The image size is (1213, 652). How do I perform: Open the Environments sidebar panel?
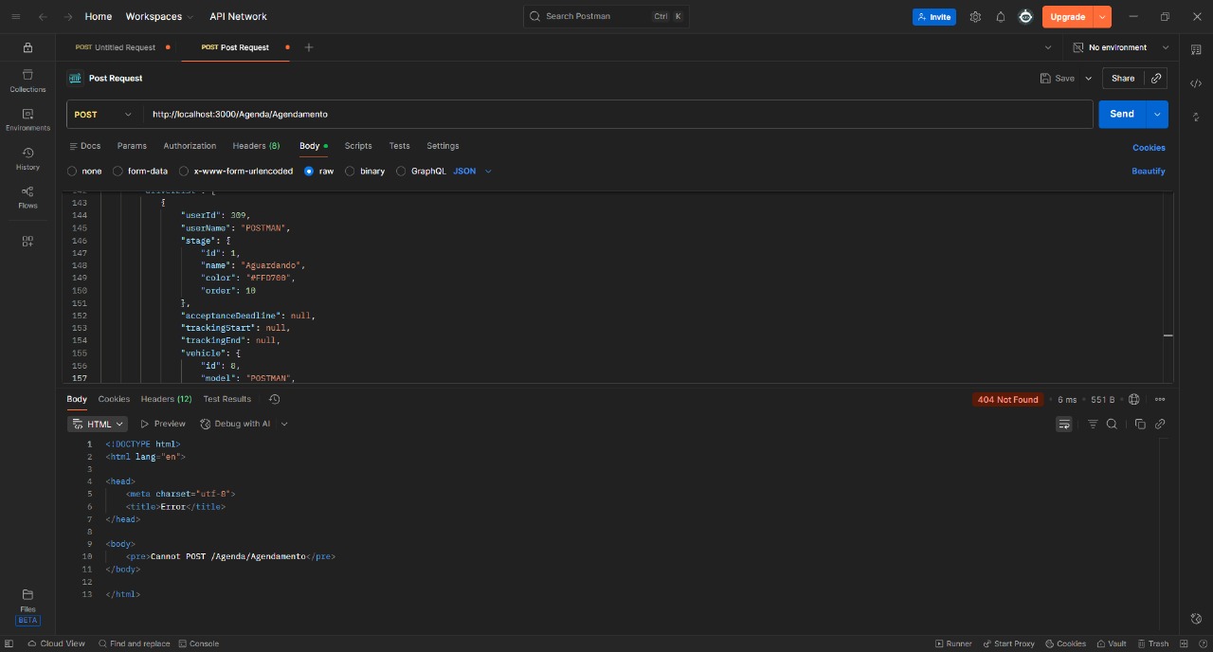(x=27, y=118)
